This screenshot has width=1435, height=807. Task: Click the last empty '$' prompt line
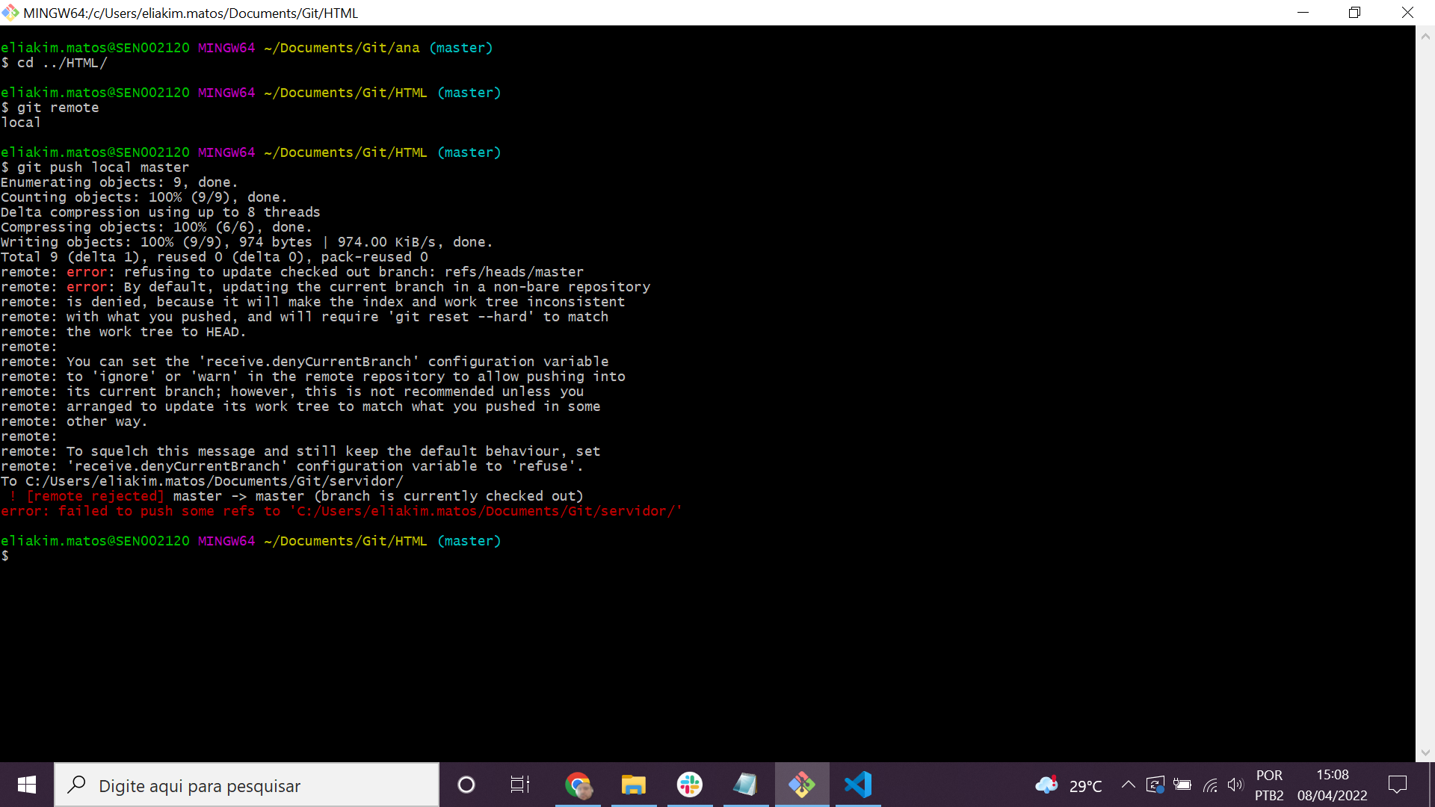tap(5, 556)
